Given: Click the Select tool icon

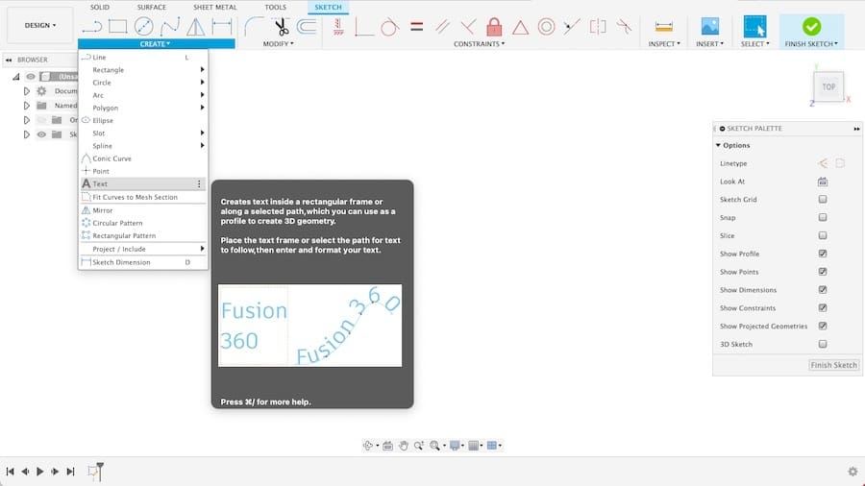Looking at the screenshot, I should (754, 26).
